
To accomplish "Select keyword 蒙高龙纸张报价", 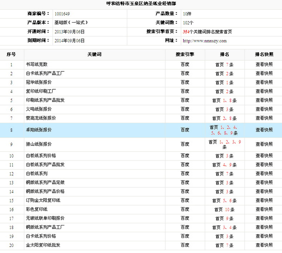I will [41, 118].
